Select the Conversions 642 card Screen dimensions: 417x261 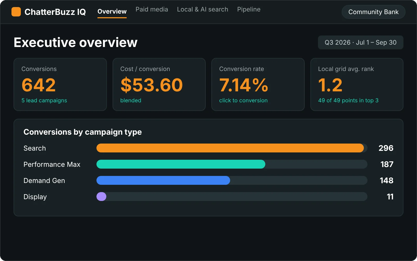tap(60, 85)
